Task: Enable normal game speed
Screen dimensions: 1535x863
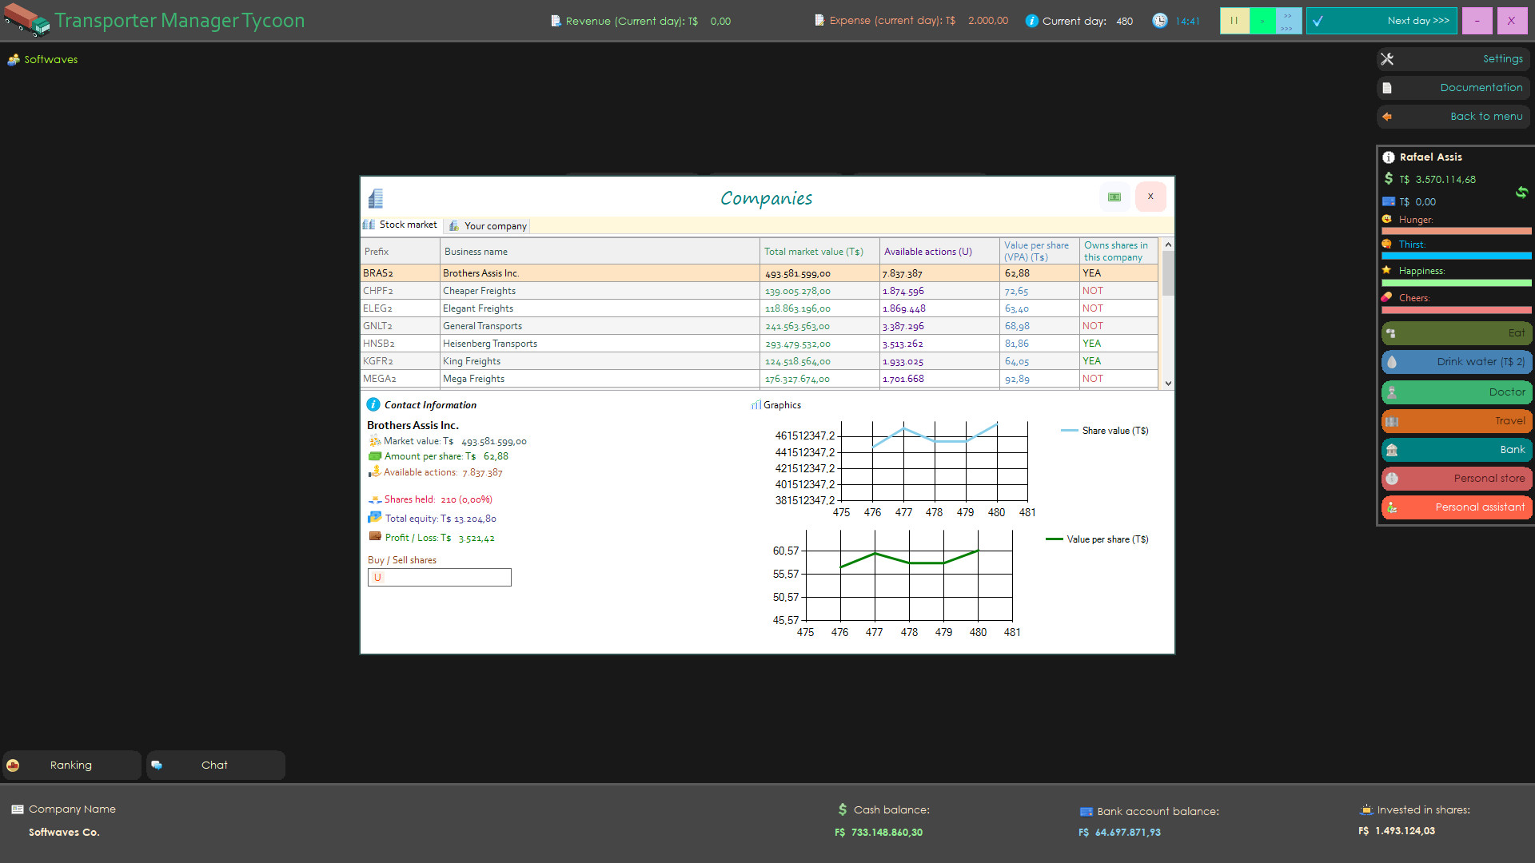Action: pyautogui.click(x=1262, y=21)
